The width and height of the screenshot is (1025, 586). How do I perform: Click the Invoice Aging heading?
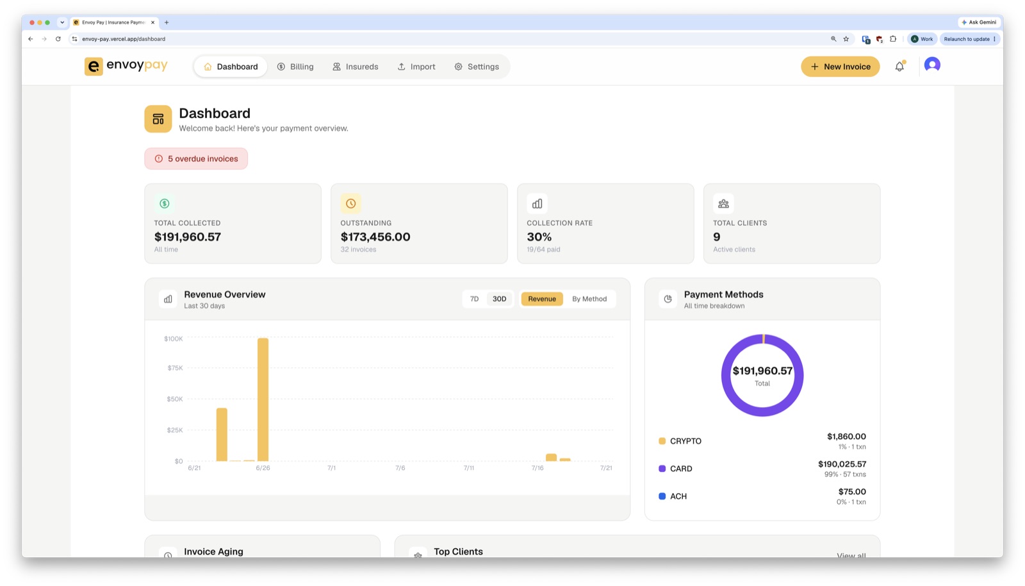pyautogui.click(x=213, y=551)
